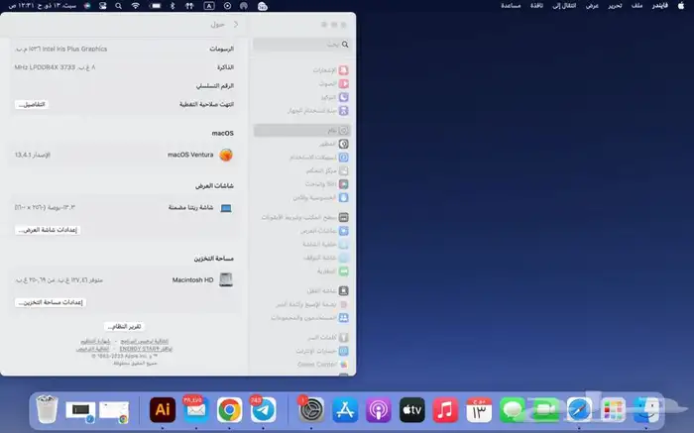The image size is (694, 433).
Task: Select مدة استخدام الجهاز in sidebar
Action: point(301,111)
